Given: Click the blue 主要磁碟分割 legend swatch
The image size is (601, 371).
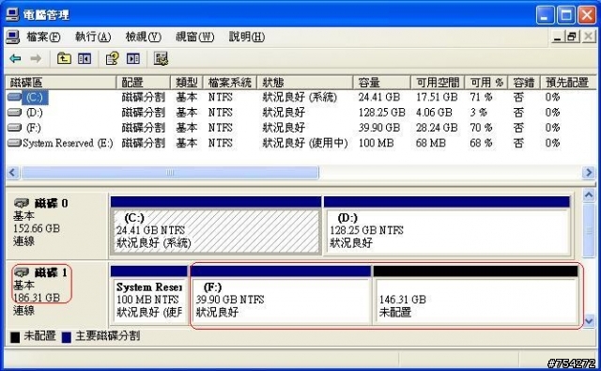Looking at the screenshot, I should (67, 337).
